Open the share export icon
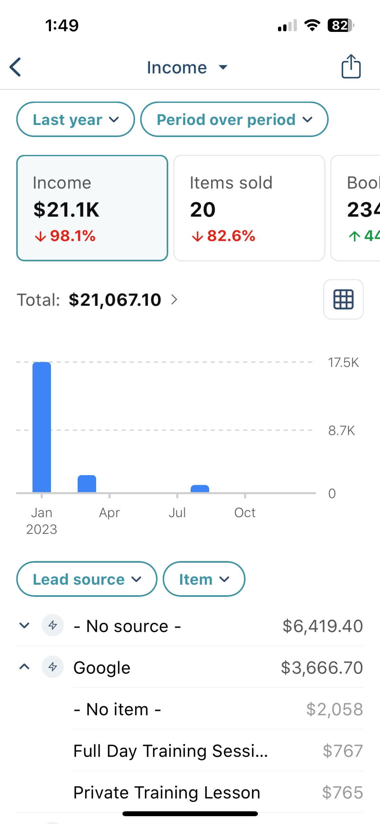This screenshot has height=824, width=380. point(351,66)
